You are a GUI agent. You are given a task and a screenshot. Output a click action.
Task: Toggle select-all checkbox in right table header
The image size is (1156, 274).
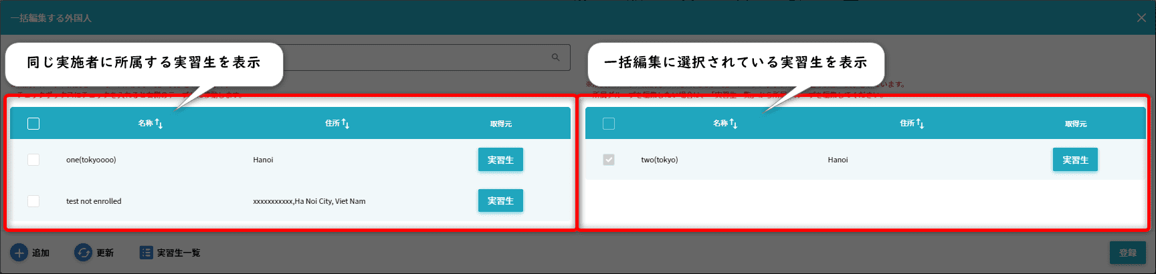(x=609, y=124)
